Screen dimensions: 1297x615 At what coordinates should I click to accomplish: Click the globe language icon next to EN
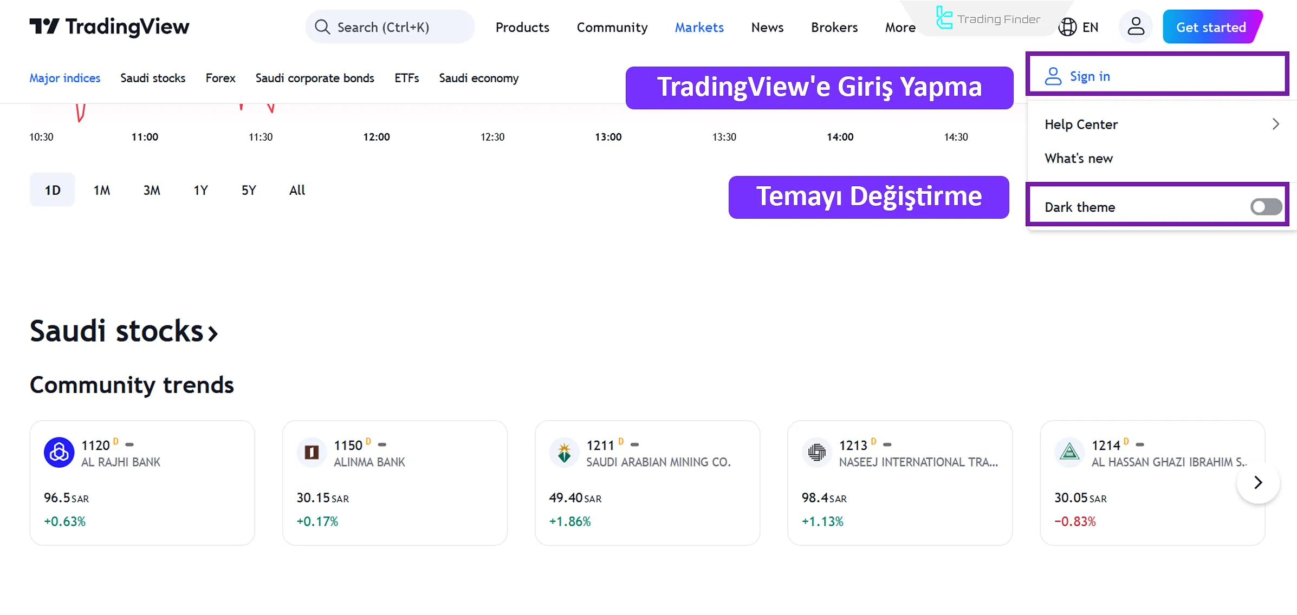coord(1067,26)
